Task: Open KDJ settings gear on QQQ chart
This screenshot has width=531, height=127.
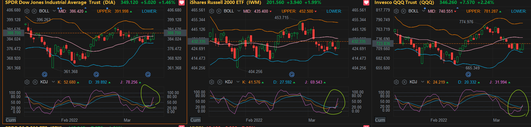Action: click(396, 82)
